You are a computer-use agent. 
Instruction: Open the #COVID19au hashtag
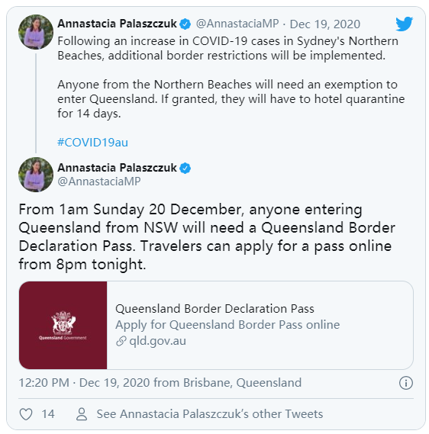pyautogui.click(x=92, y=143)
